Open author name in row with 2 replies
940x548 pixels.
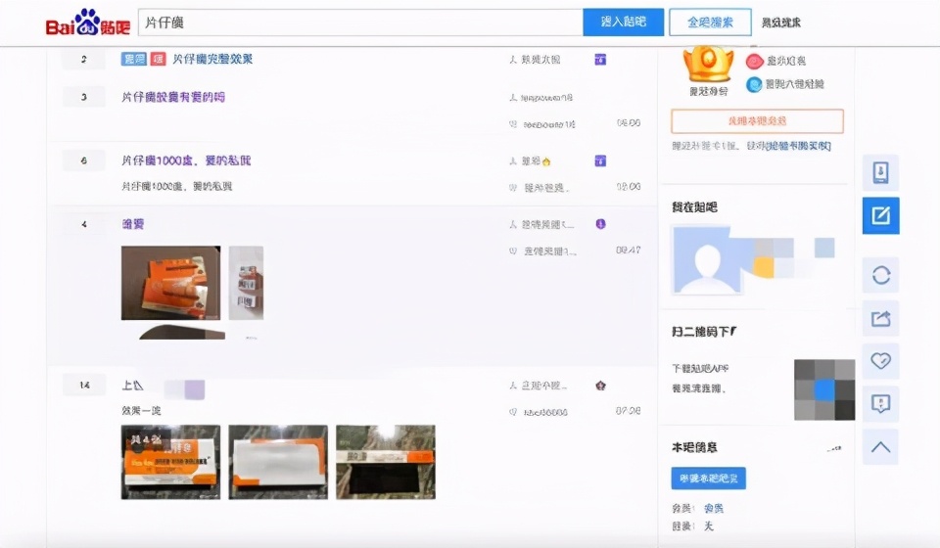click(x=540, y=60)
